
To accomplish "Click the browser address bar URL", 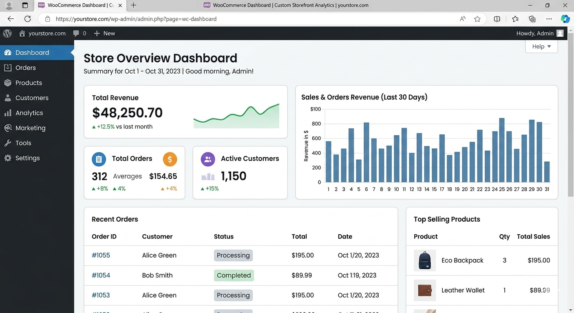I will 136,19.
